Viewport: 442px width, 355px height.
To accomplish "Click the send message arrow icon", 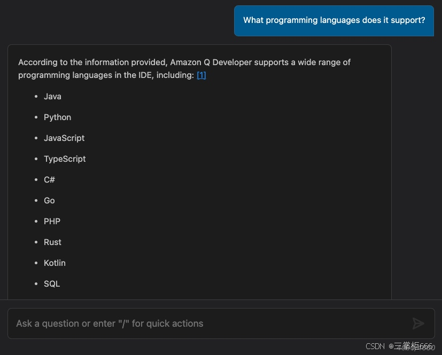I will [418, 323].
